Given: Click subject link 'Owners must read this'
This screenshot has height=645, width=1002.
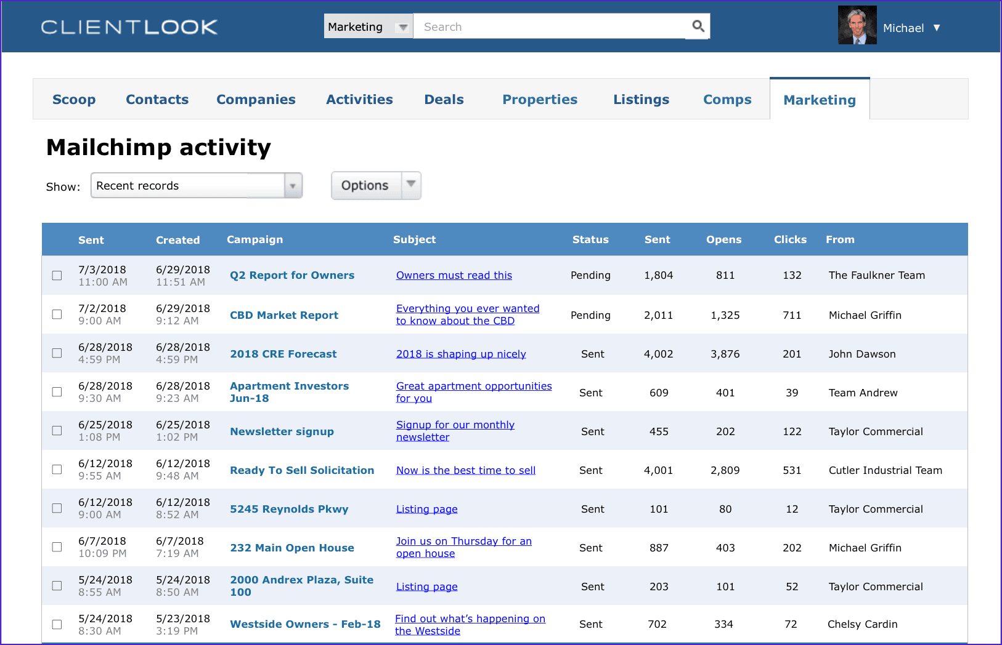Looking at the screenshot, I should 454,275.
